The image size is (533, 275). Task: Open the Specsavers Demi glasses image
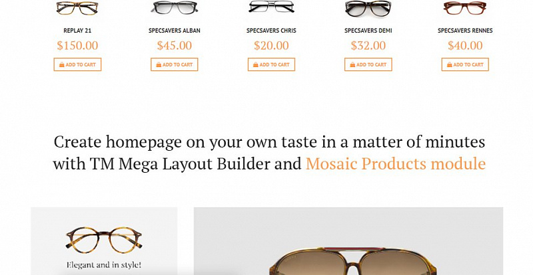[368, 9]
